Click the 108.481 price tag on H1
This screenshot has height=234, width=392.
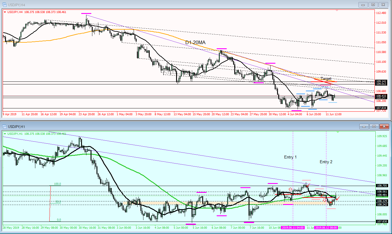(x=381, y=195)
